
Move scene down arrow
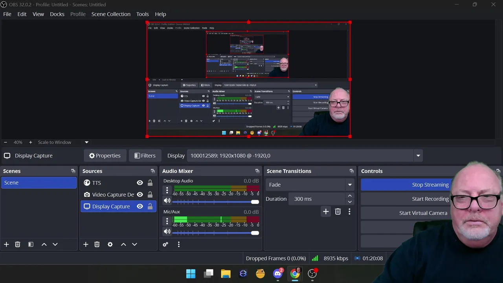click(55, 244)
